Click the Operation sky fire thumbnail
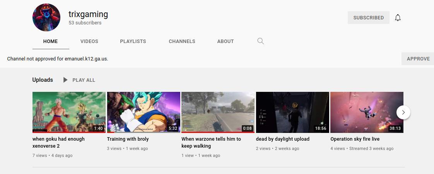434x174 pixels. (x=367, y=112)
